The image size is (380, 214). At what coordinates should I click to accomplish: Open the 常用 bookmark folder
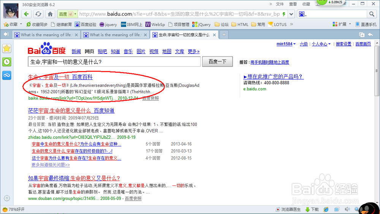click(x=258, y=24)
